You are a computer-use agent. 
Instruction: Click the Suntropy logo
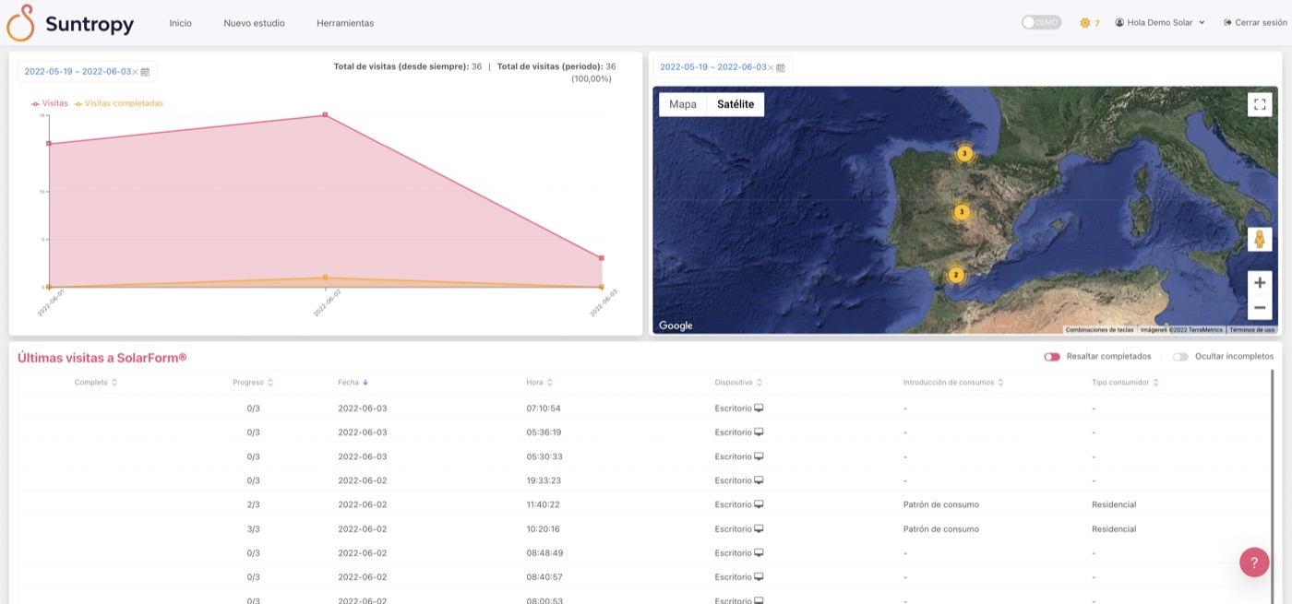(70, 23)
